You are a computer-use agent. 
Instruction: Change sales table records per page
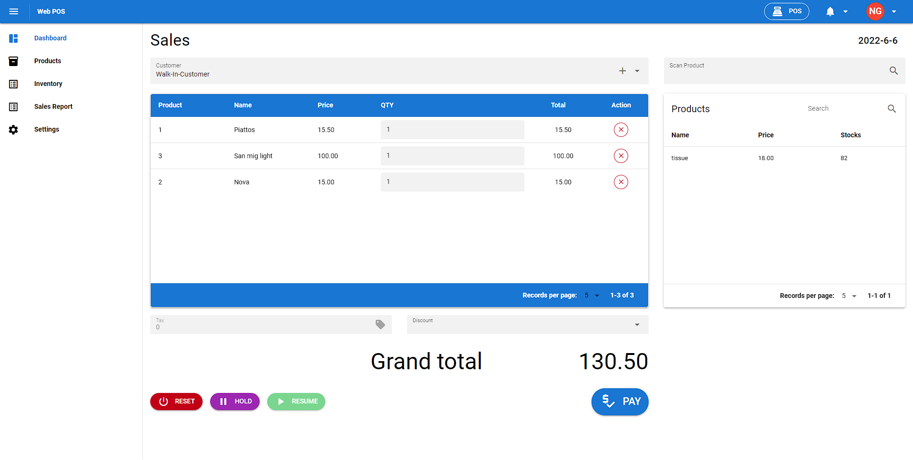click(x=592, y=296)
